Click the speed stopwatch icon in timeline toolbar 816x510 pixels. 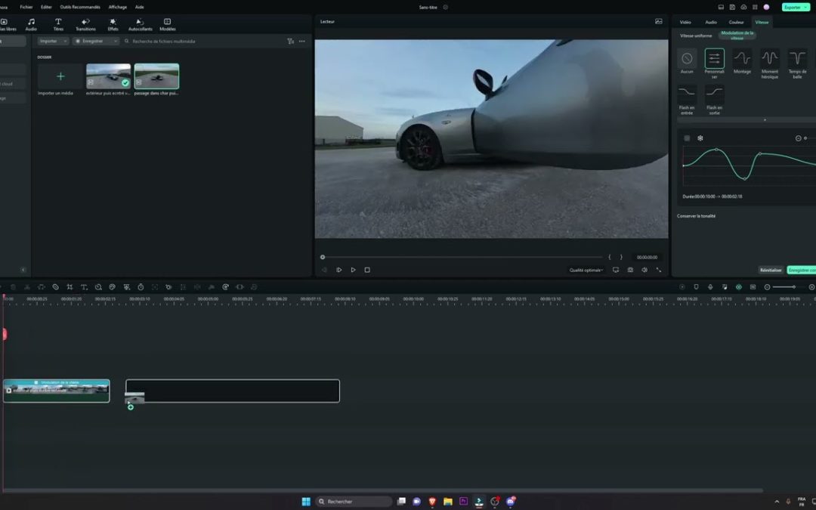tap(141, 287)
